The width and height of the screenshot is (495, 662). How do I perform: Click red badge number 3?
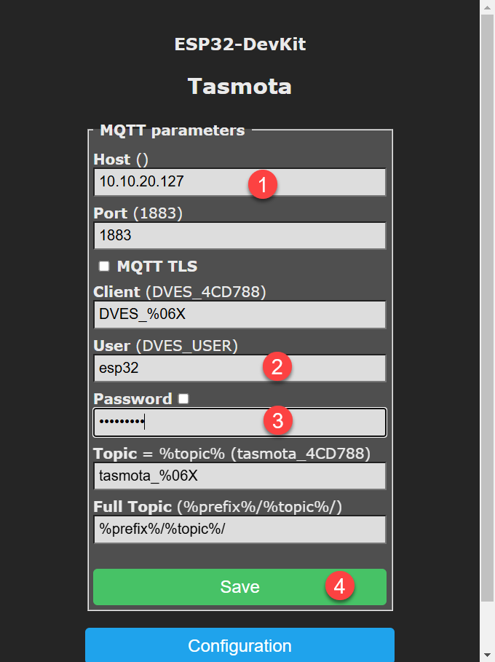coord(277,420)
